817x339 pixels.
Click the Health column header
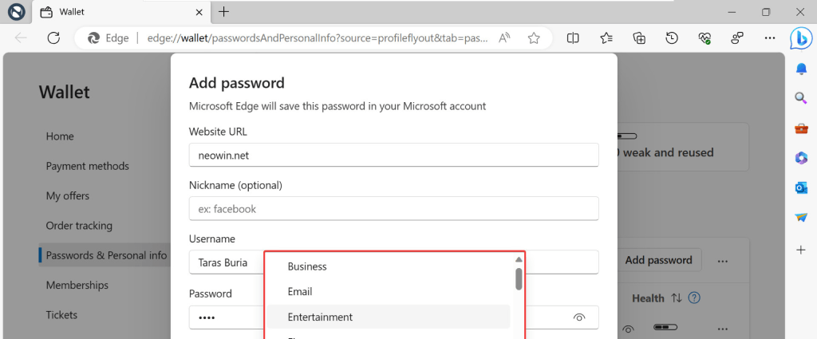[648, 298]
